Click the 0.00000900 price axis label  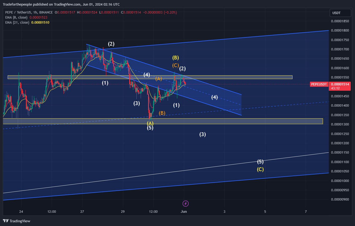click(340, 199)
